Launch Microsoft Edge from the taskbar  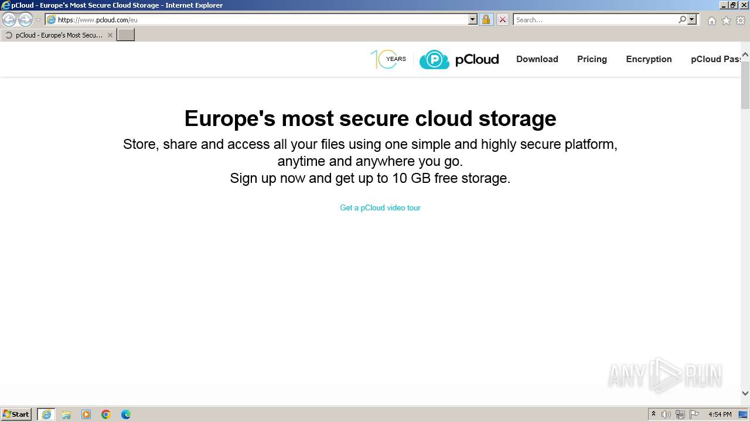point(126,414)
